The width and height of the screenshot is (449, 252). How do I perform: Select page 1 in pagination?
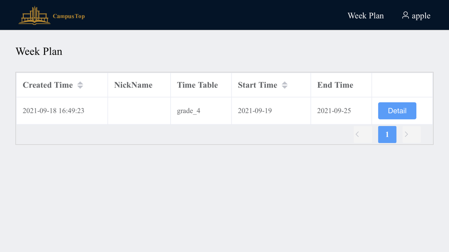387,134
